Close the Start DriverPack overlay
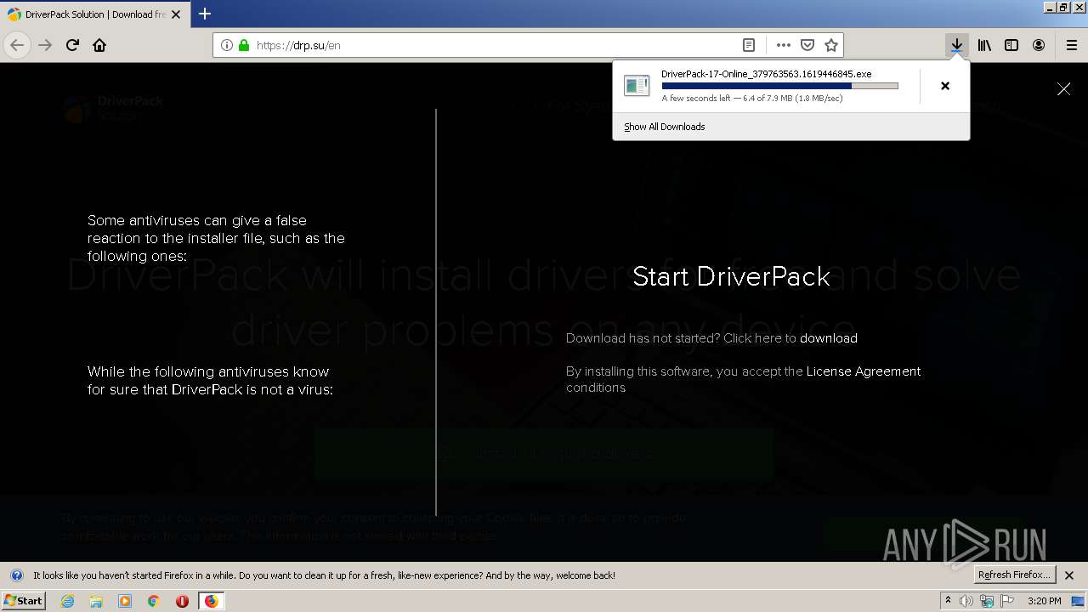Image resolution: width=1088 pixels, height=612 pixels. click(x=1063, y=88)
